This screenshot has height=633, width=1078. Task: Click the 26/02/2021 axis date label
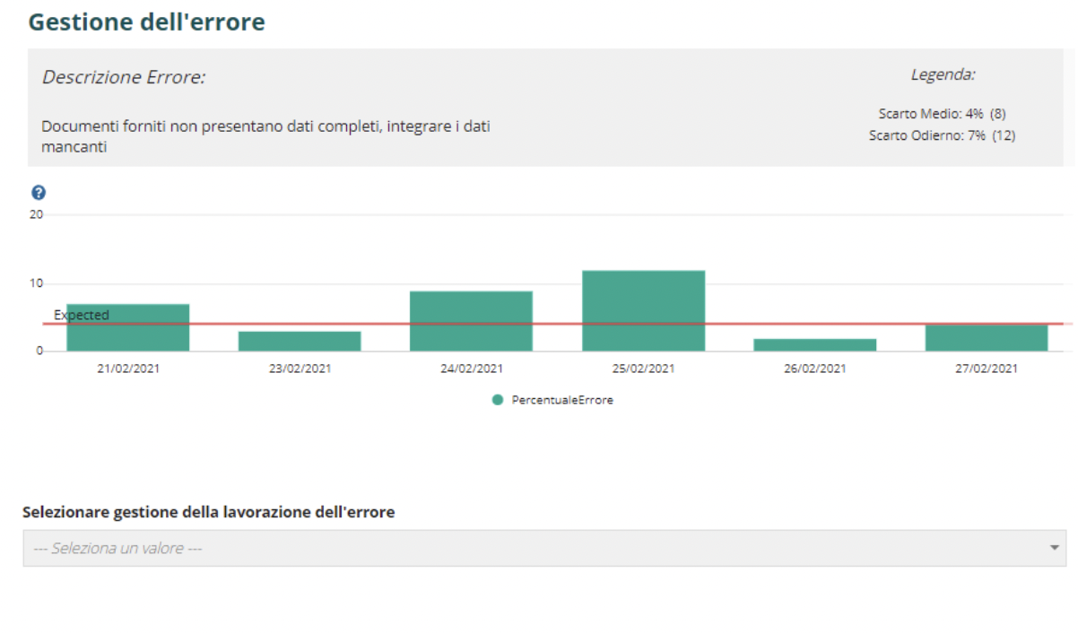(814, 369)
